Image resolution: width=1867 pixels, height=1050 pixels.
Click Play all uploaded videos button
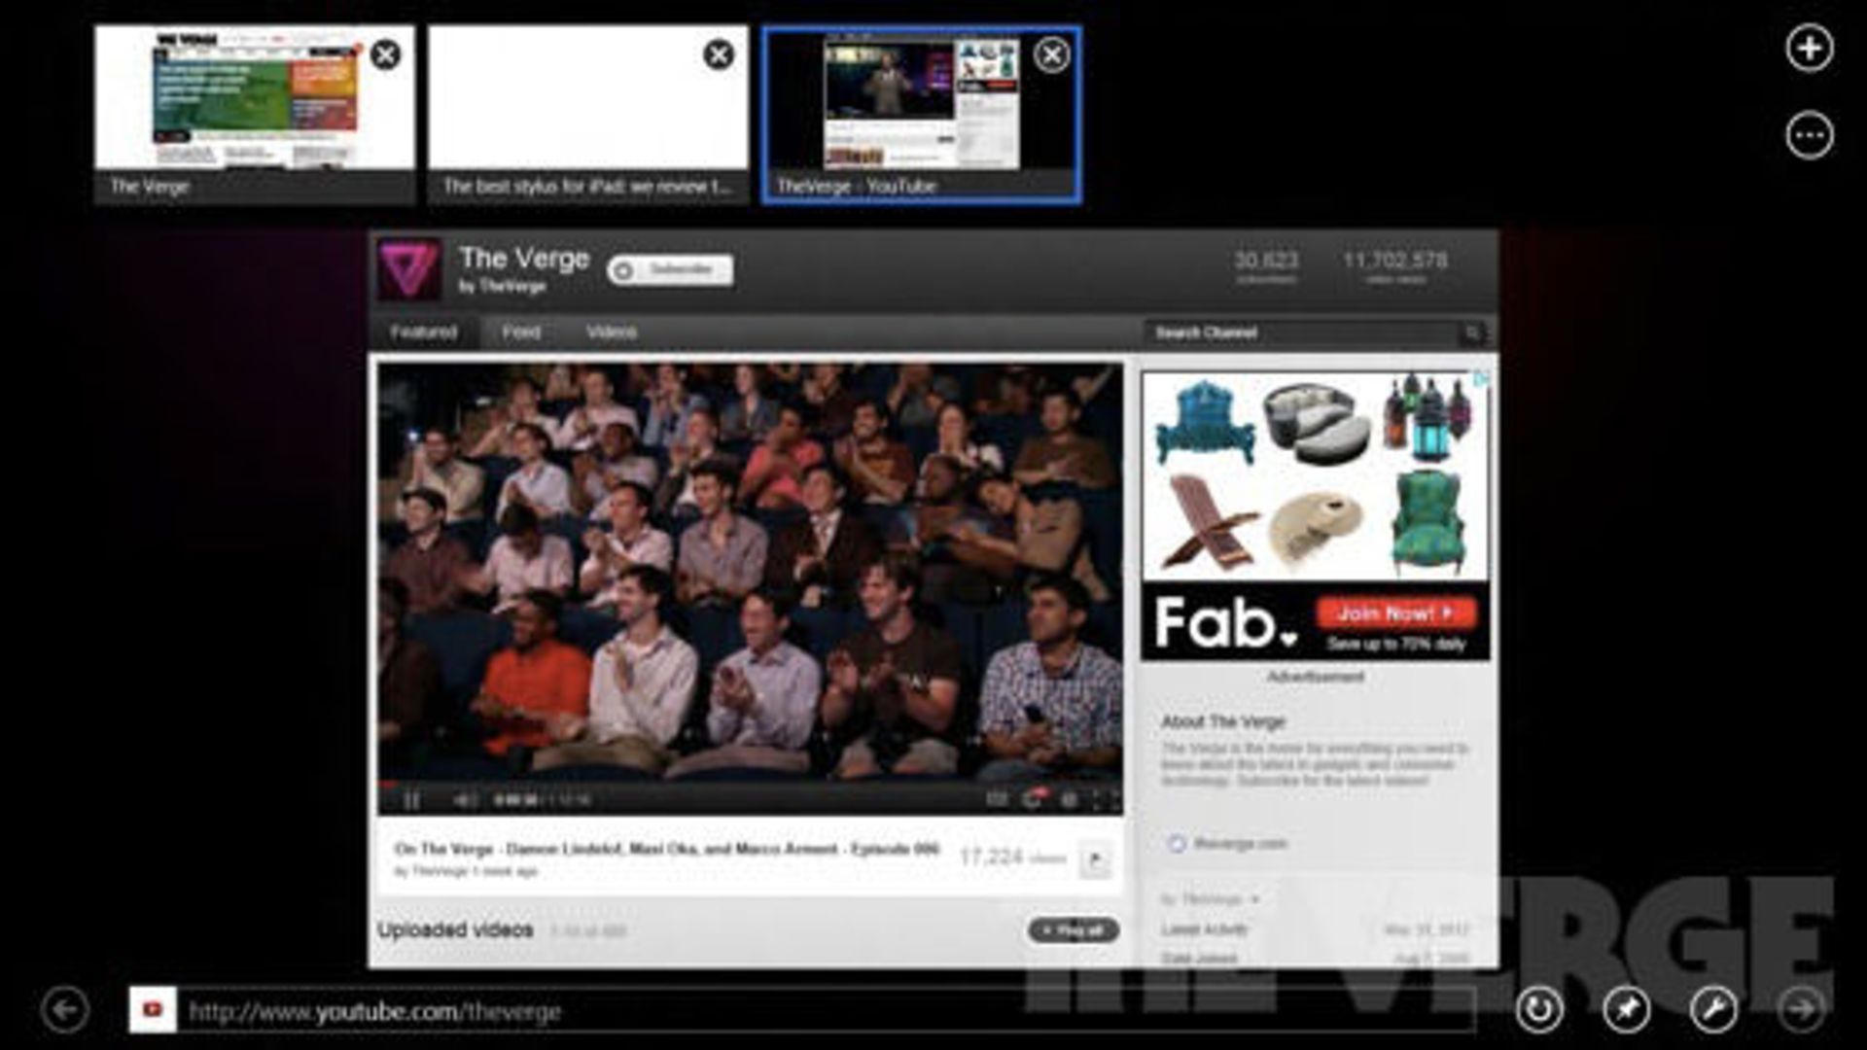(1074, 930)
